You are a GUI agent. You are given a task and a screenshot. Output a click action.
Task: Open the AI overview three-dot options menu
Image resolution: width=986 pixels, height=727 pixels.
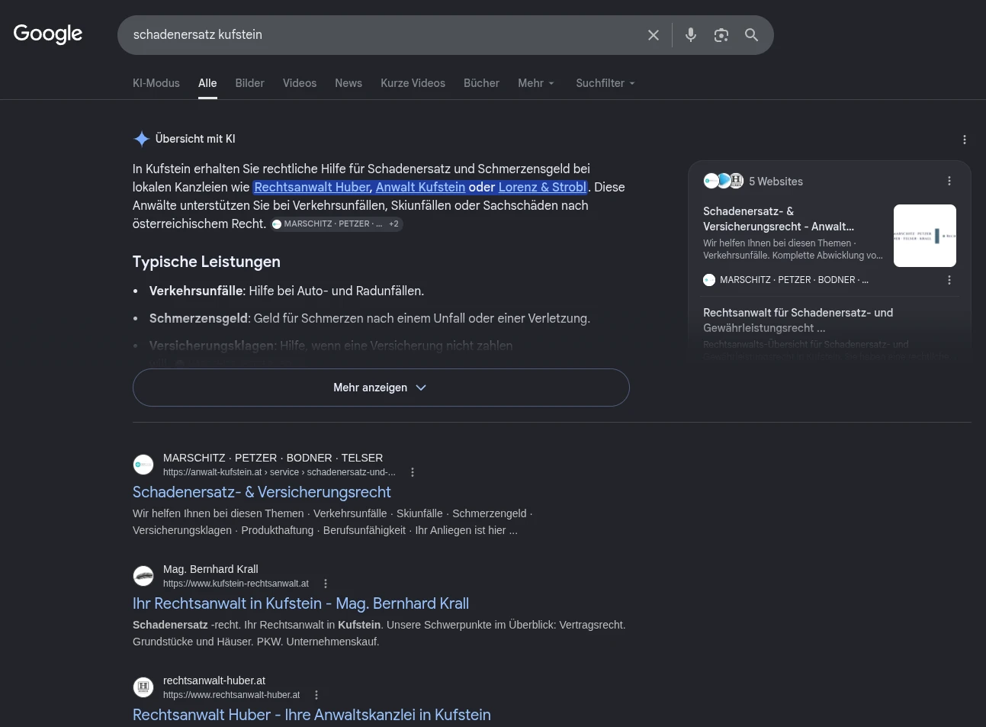coord(965,140)
